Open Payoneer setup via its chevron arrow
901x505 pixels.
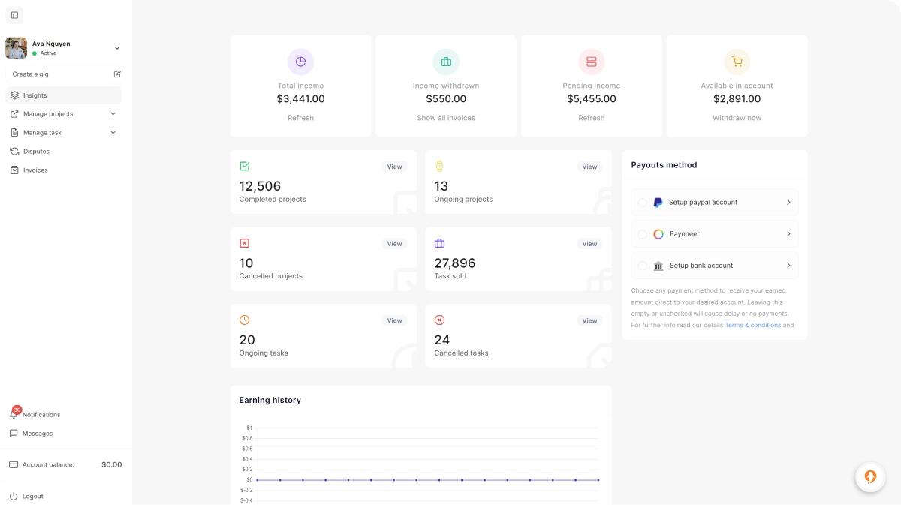pos(788,234)
